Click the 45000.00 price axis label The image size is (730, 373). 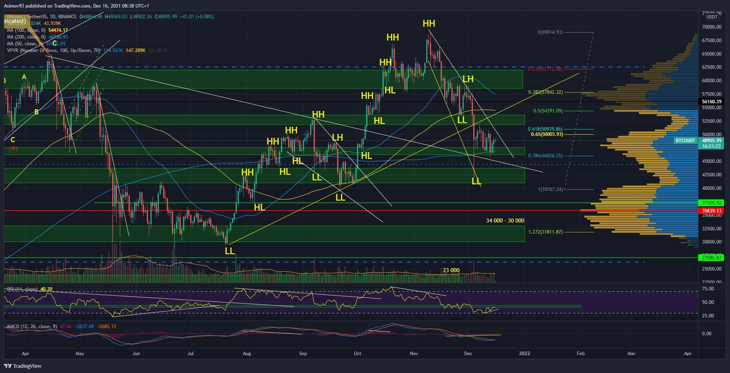click(712, 161)
